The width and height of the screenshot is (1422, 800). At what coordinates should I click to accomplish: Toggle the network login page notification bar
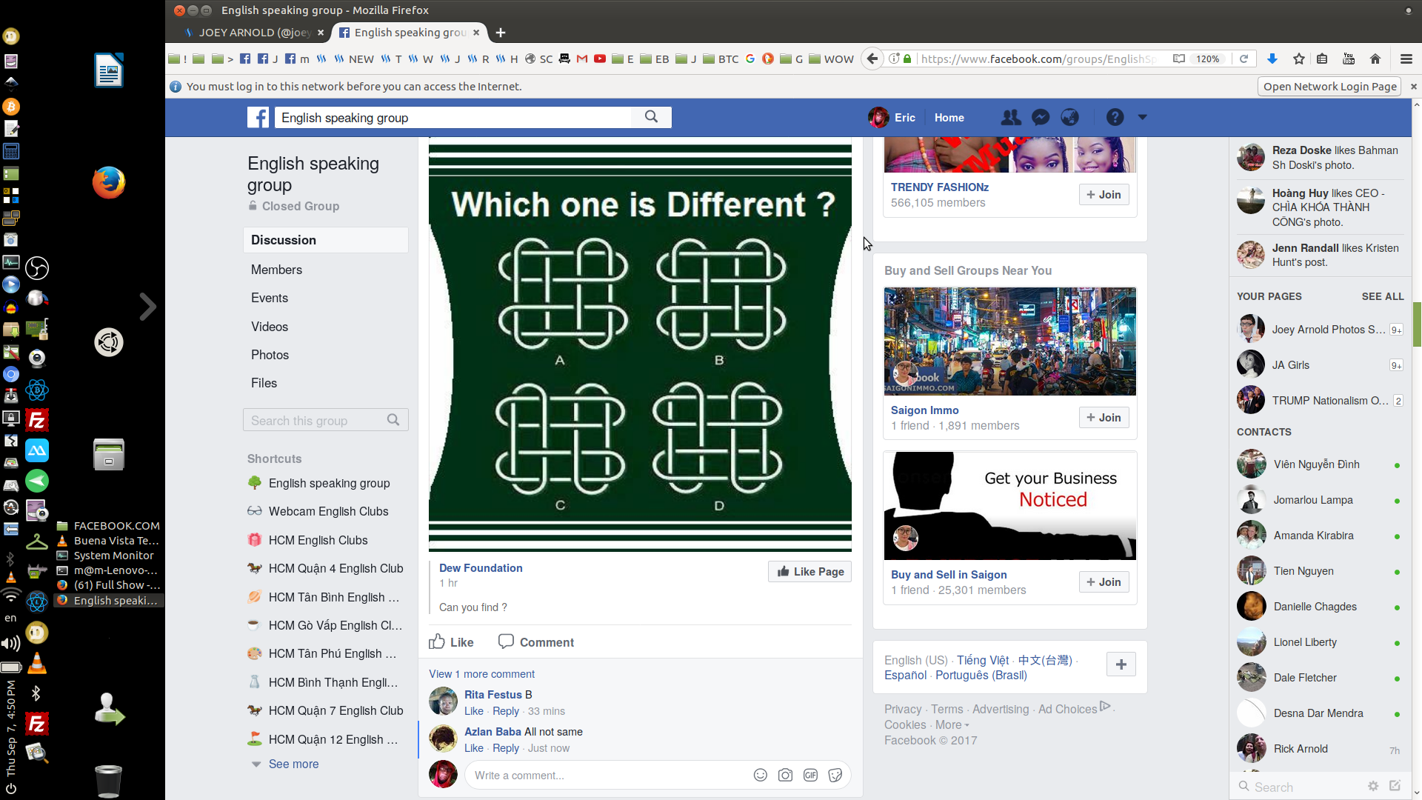click(1413, 86)
